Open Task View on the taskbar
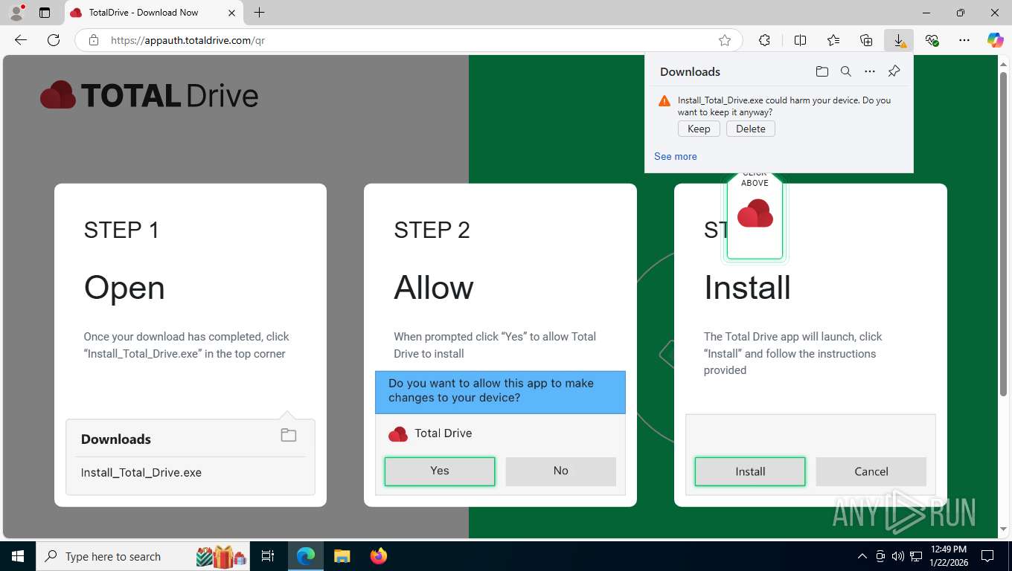This screenshot has width=1012, height=571. tap(268, 556)
